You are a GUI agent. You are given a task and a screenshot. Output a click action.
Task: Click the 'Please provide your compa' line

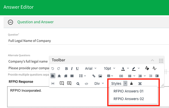pyautogui.click(x=29, y=68)
